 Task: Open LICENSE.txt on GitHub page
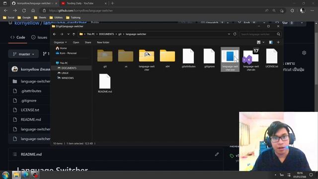[30, 110]
